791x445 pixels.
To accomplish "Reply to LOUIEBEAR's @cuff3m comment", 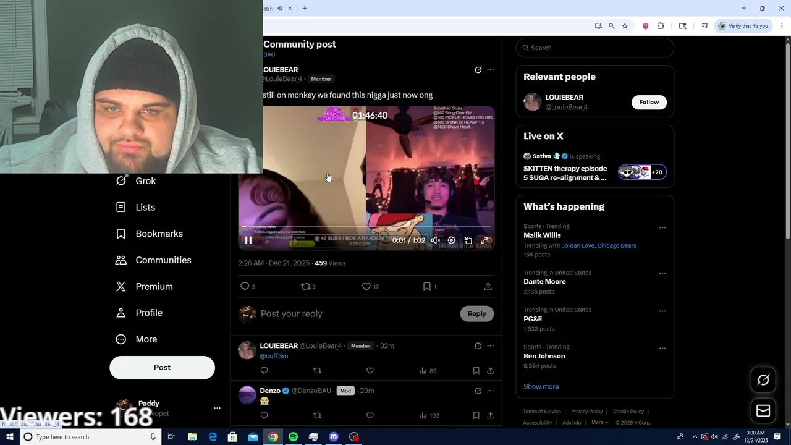I will point(264,371).
